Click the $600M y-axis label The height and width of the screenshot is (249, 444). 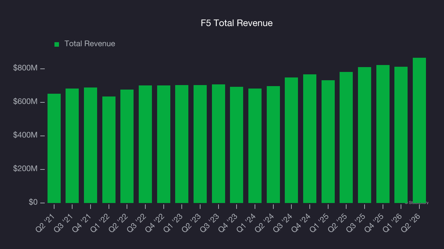click(25, 102)
